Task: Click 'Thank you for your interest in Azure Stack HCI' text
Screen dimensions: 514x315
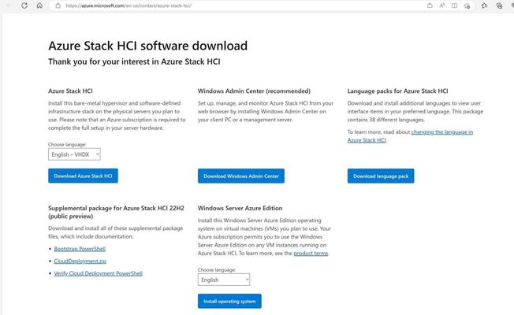Action: [x=134, y=61]
